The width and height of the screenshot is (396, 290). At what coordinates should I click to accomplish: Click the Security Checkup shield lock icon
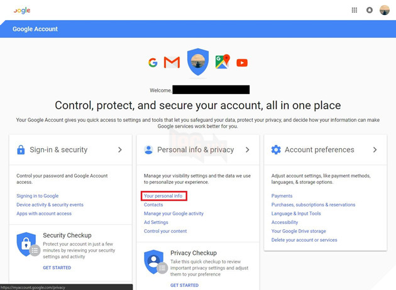click(26, 244)
